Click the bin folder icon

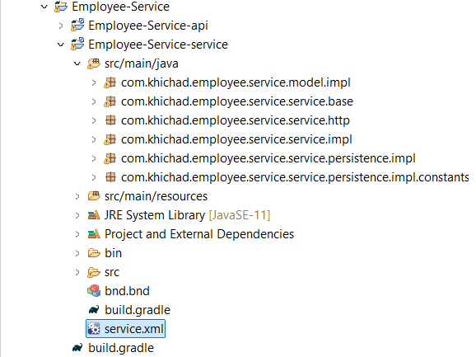pos(94,253)
